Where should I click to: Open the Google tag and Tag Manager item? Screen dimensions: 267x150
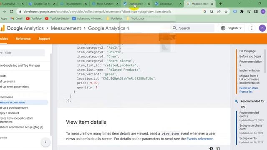coord(20,65)
